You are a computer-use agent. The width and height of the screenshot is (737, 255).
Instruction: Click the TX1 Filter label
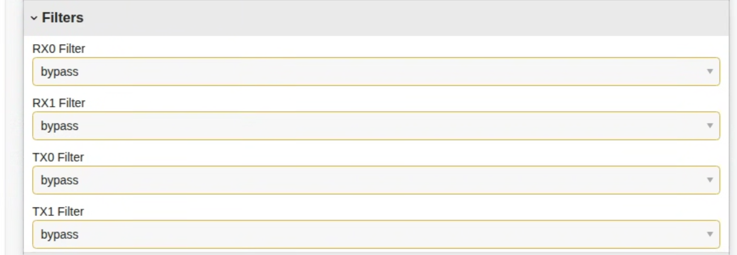coord(58,211)
